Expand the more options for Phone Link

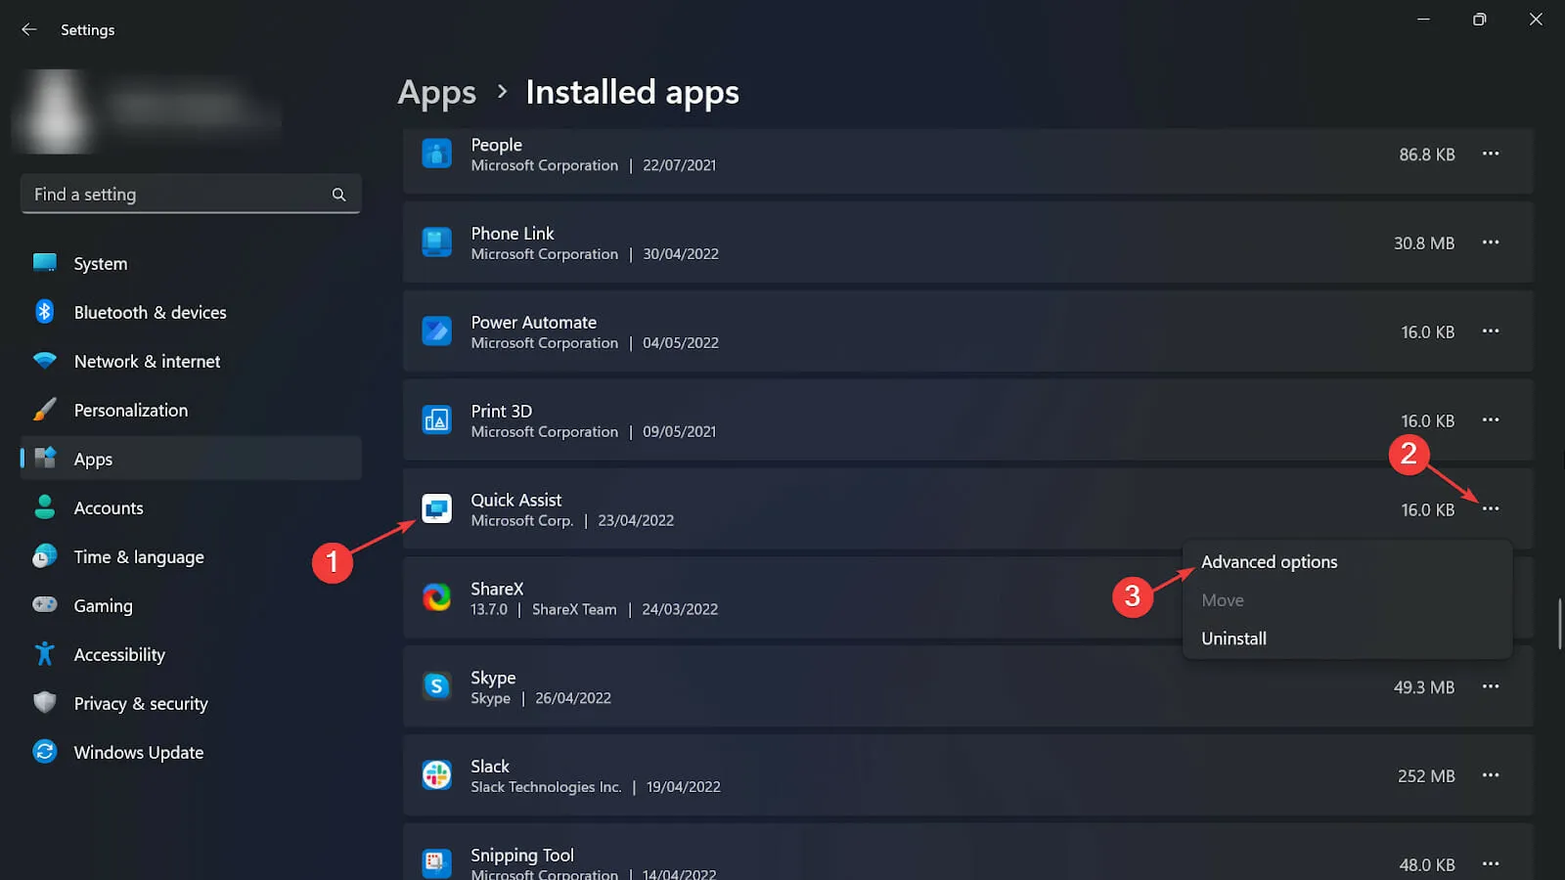pyautogui.click(x=1490, y=242)
